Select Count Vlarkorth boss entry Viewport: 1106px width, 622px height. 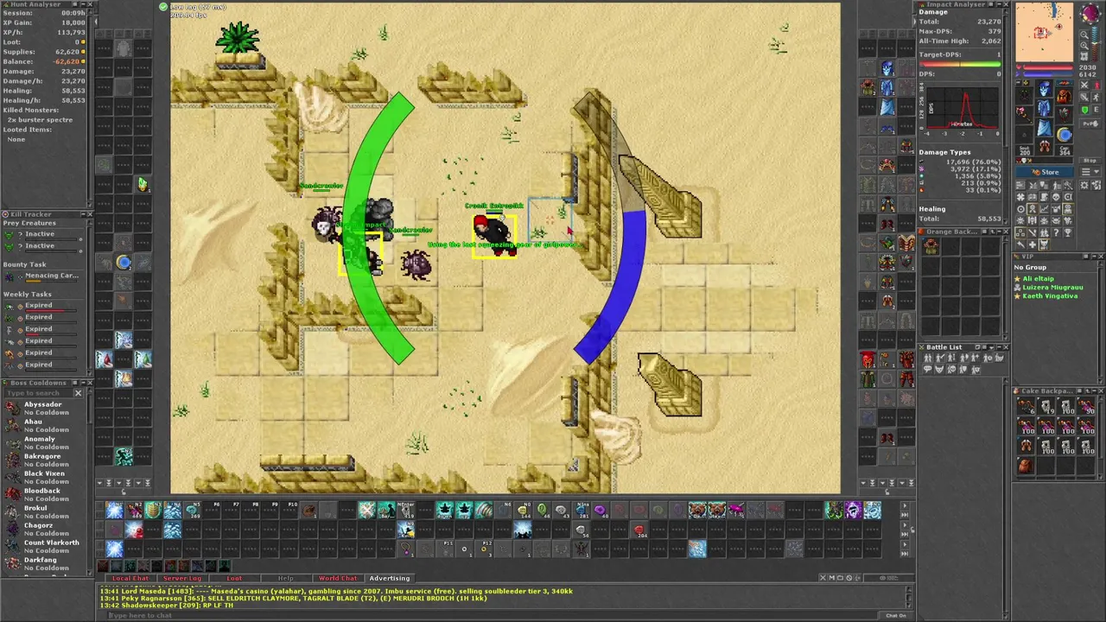coord(43,546)
